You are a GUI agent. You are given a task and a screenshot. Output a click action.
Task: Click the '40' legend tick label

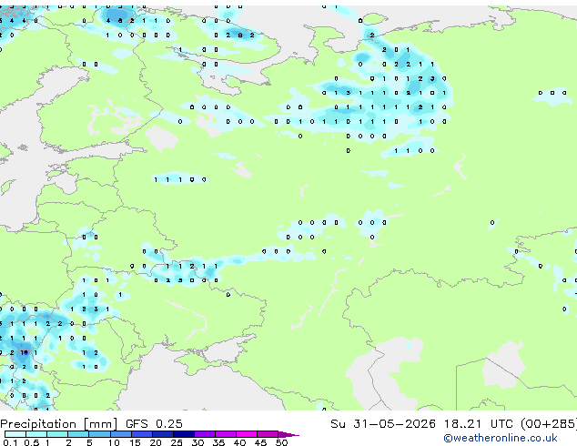tap(239, 442)
